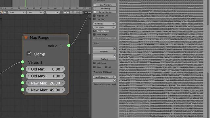Collapse the Map Range node with orange triangle
This screenshot has width=210, height=118.
[26, 38]
